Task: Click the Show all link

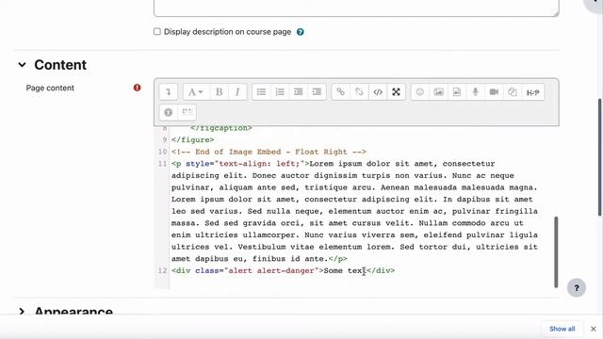Action: pos(562,329)
